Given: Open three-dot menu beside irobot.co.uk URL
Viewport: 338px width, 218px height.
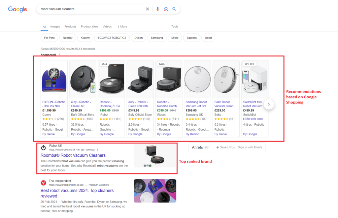Looking at the screenshot, I should click(x=98, y=150).
